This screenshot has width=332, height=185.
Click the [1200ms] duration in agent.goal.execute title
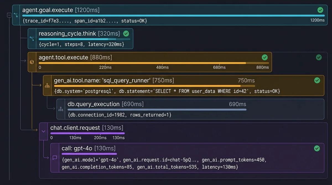coord(87,10)
